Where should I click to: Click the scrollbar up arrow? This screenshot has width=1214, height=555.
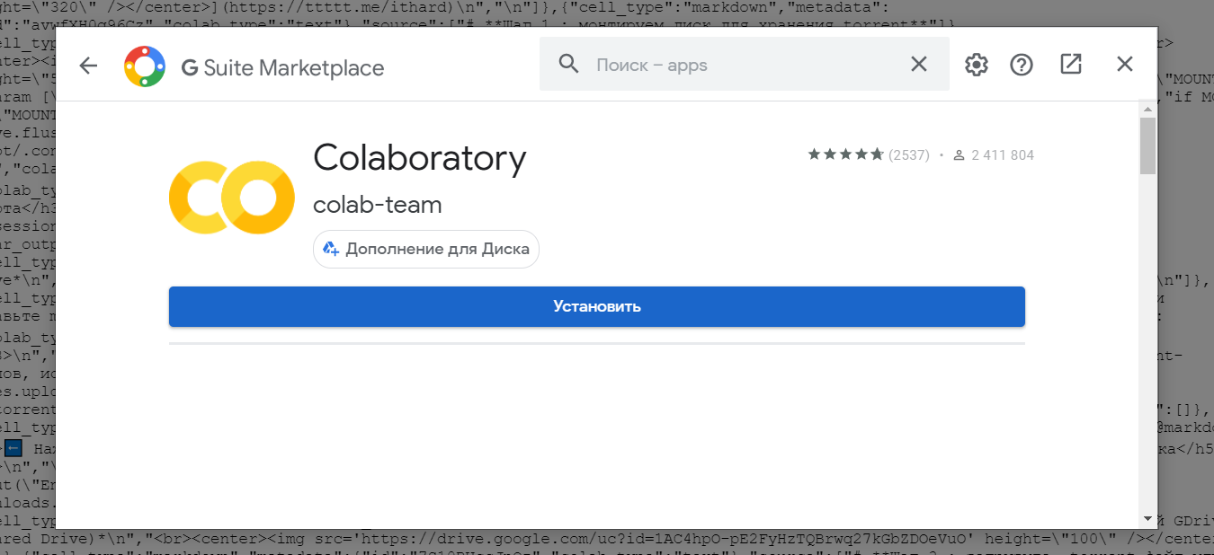coord(1147,109)
